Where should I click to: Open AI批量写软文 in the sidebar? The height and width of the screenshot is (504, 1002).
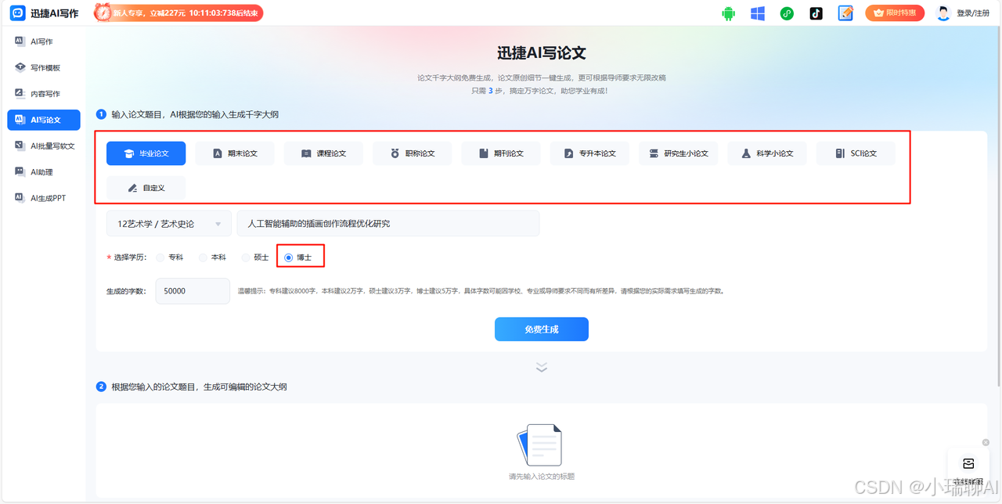(x=44, y=146)
